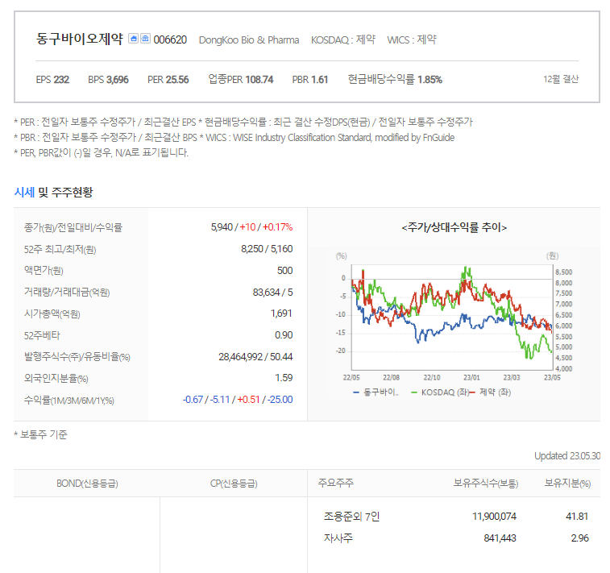
Task: Click the 주요주주 column header
Action: point(336,483)
